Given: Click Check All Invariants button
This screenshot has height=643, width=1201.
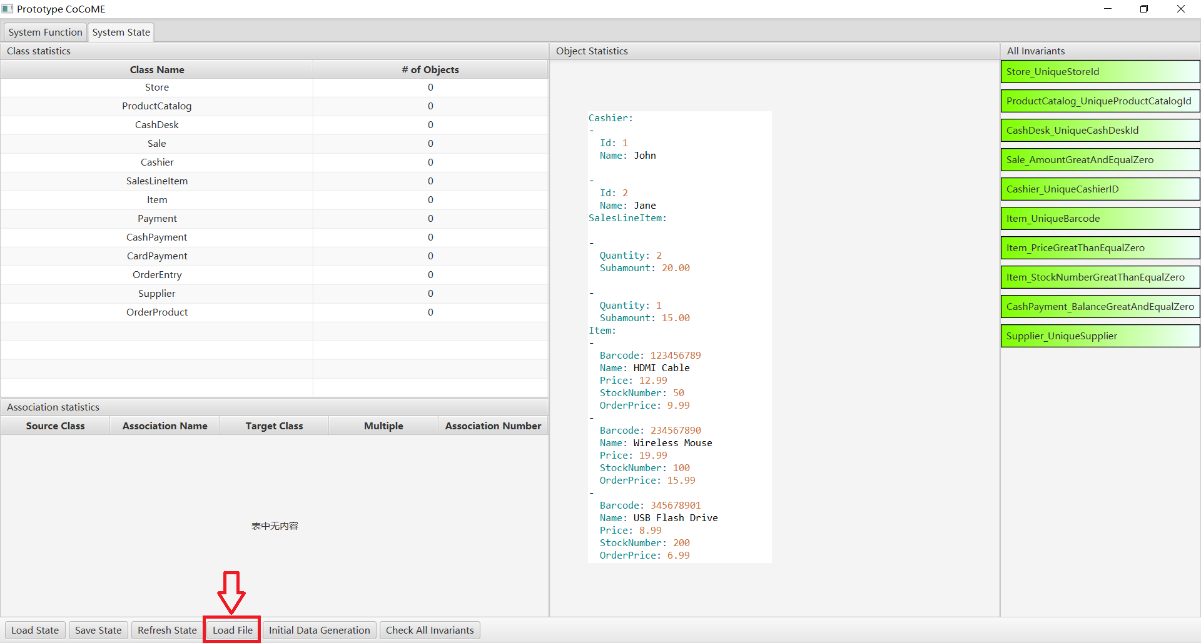Looking at the screenshot, I should click(x=430, y=630).
